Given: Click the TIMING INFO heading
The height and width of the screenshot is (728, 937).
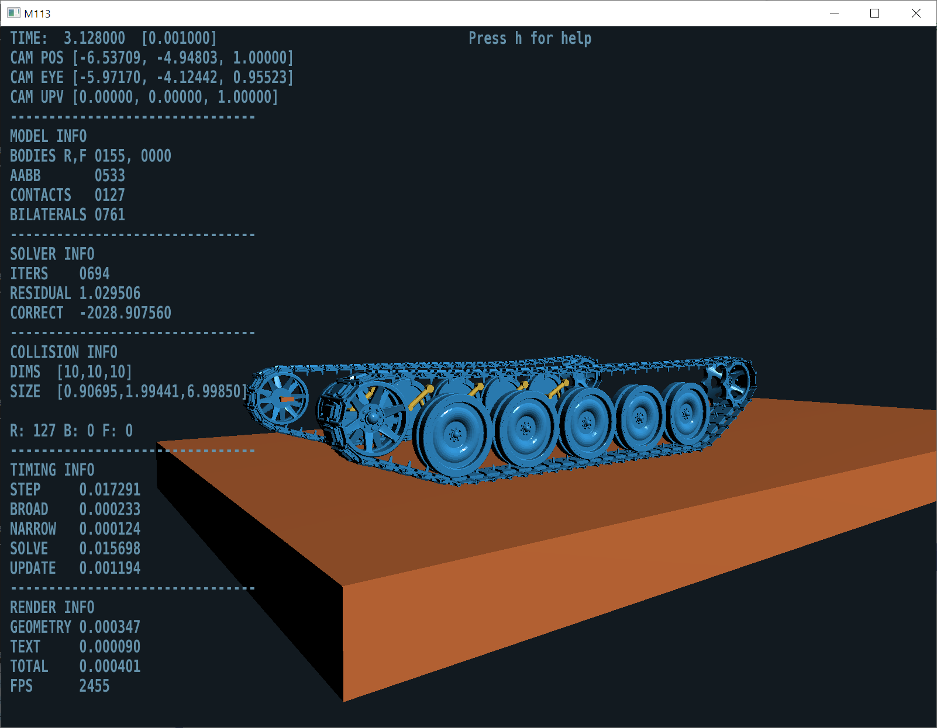Looking at the screenshot, I should [x=52, y=470].
